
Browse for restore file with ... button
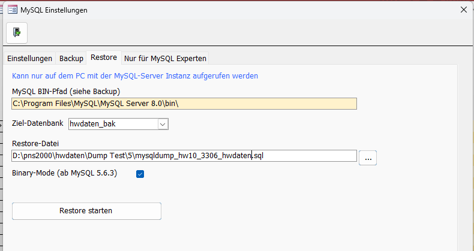coord(368,158)
